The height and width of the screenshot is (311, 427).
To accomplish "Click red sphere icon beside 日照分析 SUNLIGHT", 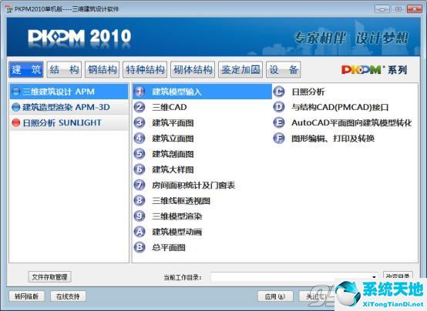I will tap(16, 122).
